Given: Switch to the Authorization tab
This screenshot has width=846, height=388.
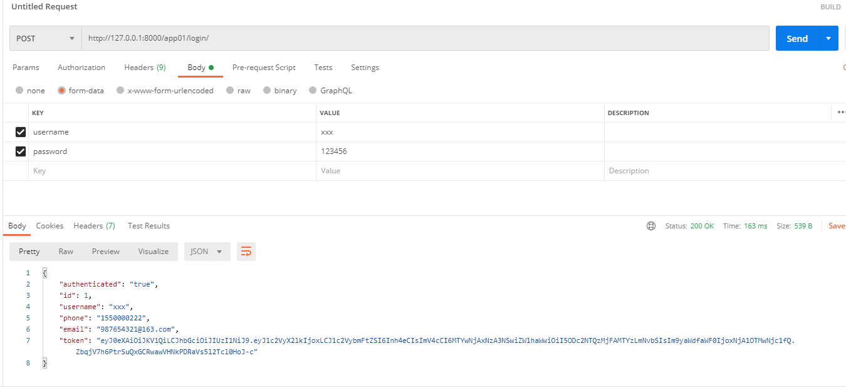Looking at the screenshot, I should tap(81, 68).
